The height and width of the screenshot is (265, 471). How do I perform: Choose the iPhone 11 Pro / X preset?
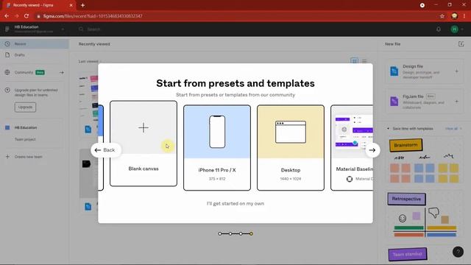pos(217,147)
